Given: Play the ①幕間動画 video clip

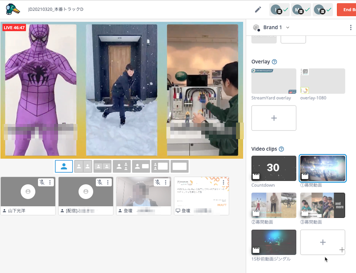Looking at the screenshot, I should pyautogui.click(x=323, y=168).
